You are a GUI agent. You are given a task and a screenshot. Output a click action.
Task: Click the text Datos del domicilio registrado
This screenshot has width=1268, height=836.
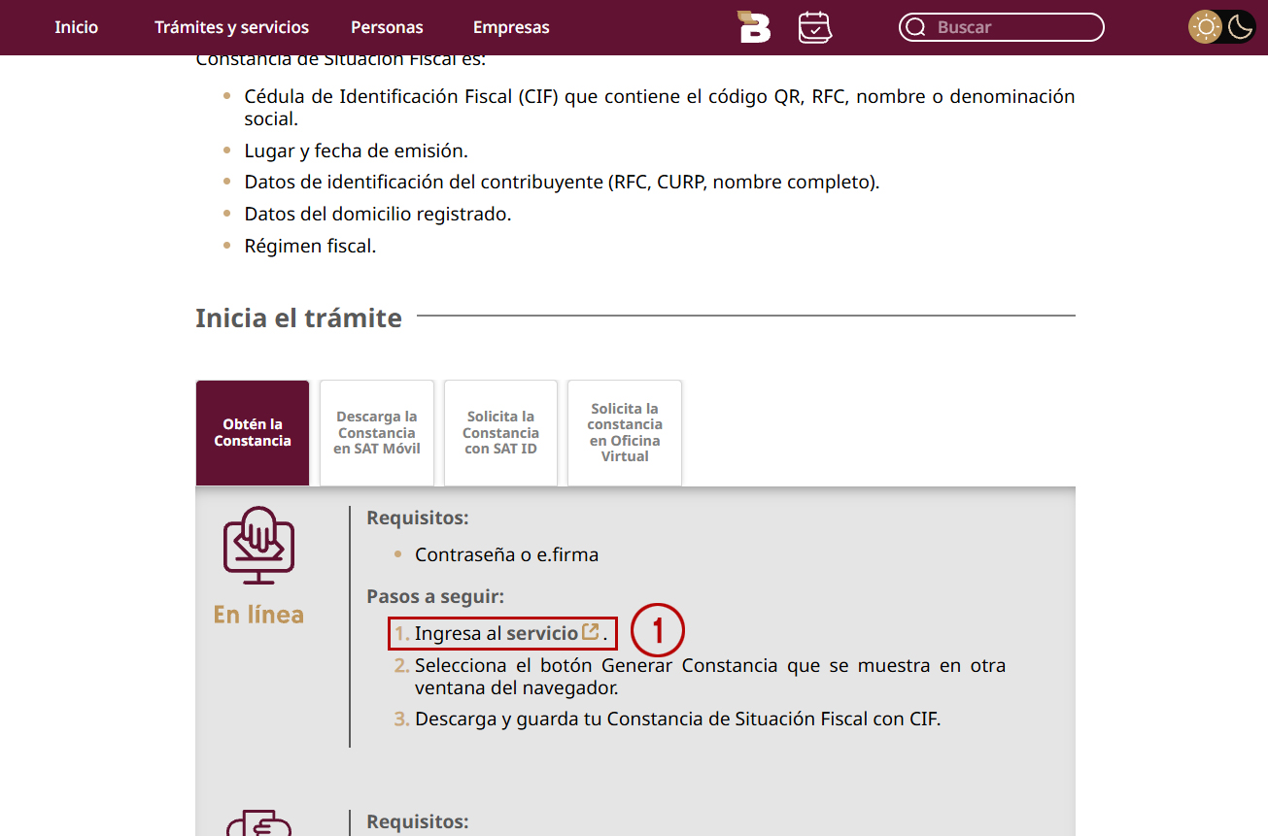pyautogui.click(x=378, y=215)
